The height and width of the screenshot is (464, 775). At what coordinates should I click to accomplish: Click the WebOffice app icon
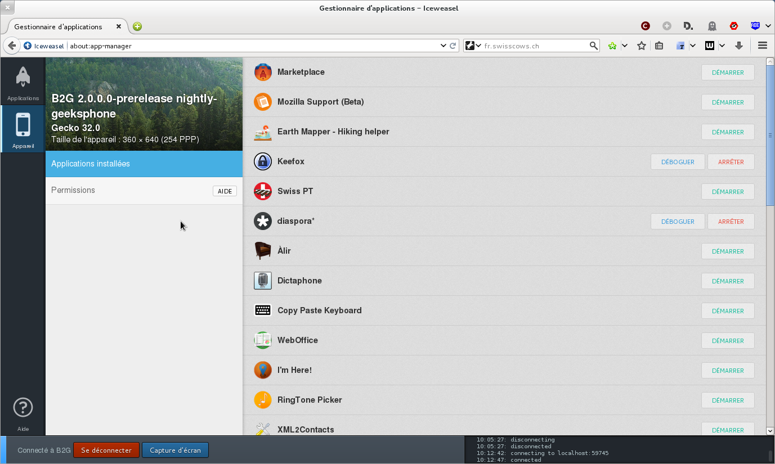click(x=263, y=340)
